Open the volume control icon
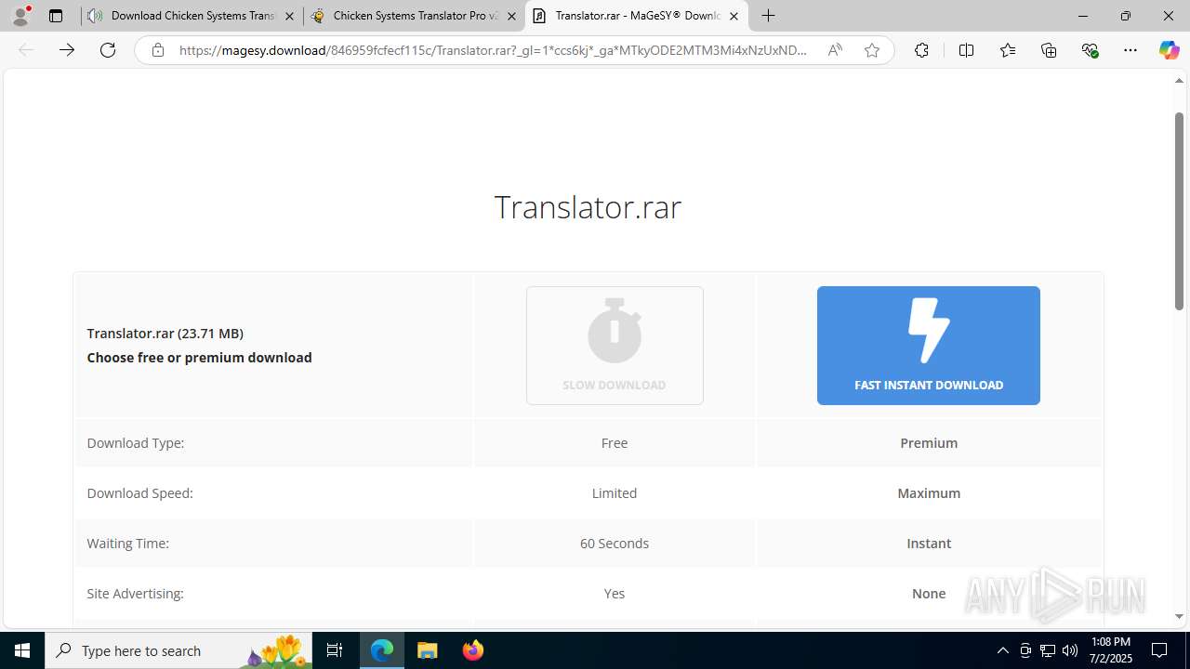Viewport: 1190px width, 669px height. 1070,650
